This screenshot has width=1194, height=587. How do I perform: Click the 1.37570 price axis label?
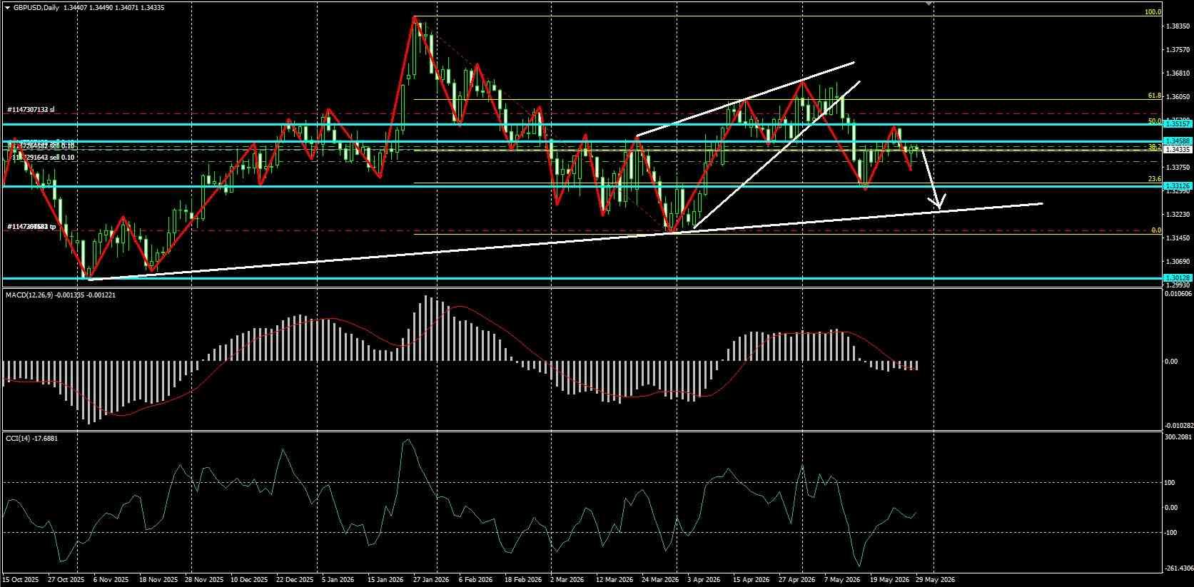pyautogui.click(x=1178, y=50)
